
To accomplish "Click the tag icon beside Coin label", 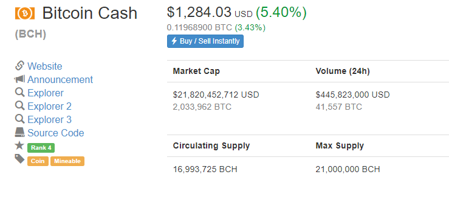I will click(x=19, y=159).
